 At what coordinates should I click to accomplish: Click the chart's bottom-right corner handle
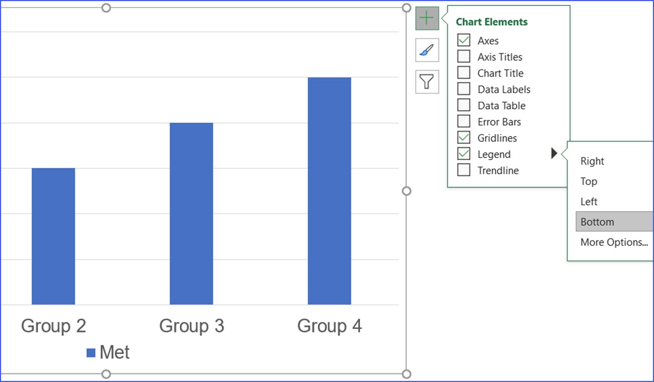[406, 374]
